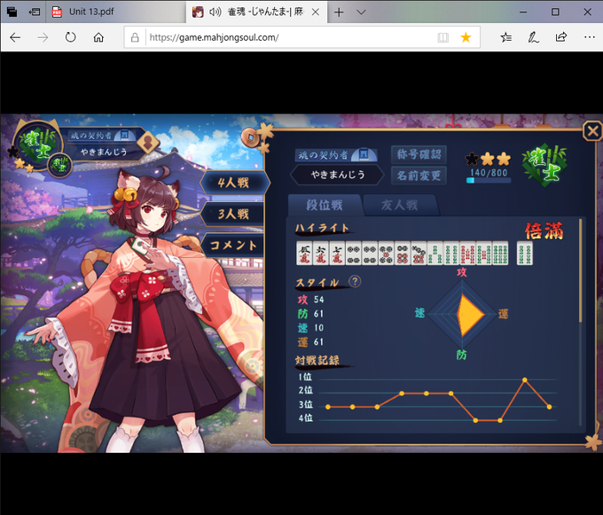Click the 攻 54 style stat
Viewport: 603px width, 515px height.
(310, 300)
